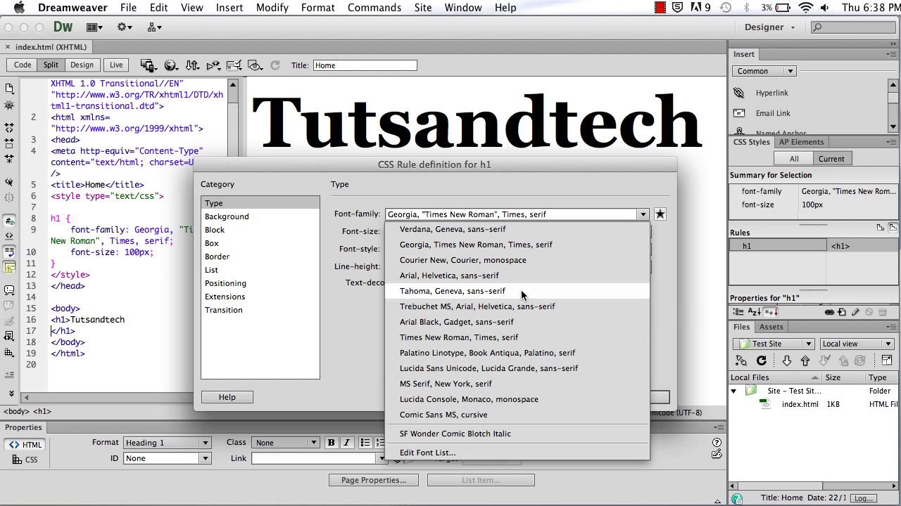Click the star icon beside Font-family
The width and height of the screenshot is (901, 506).
(660, 214)
